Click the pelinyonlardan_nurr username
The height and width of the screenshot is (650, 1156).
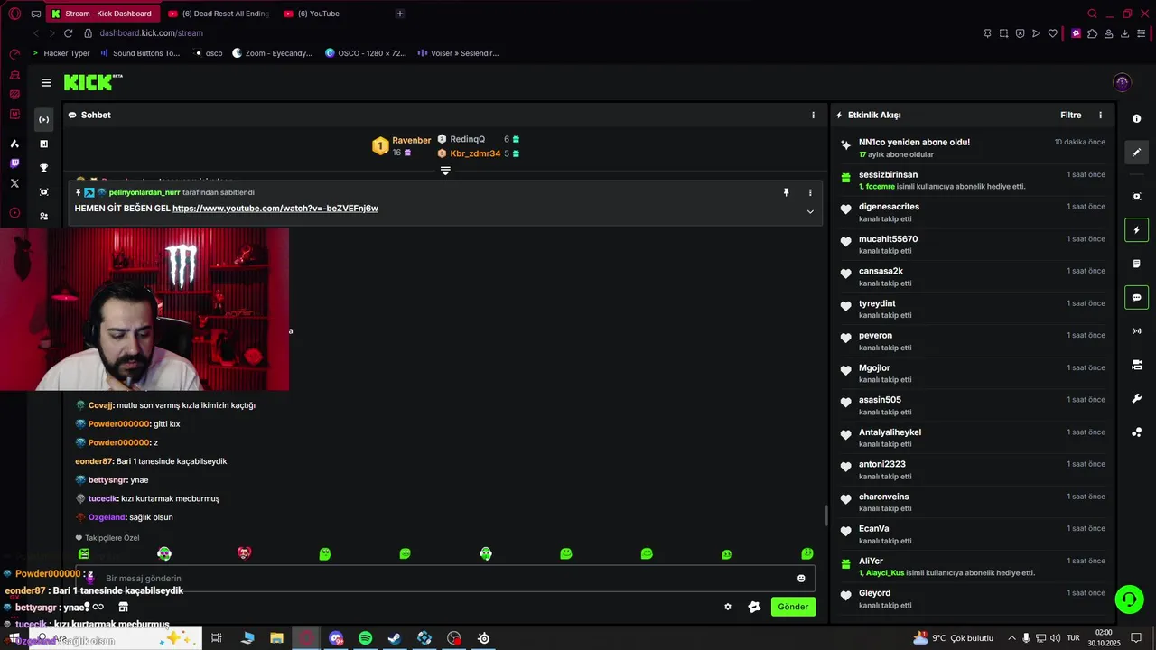144,192
